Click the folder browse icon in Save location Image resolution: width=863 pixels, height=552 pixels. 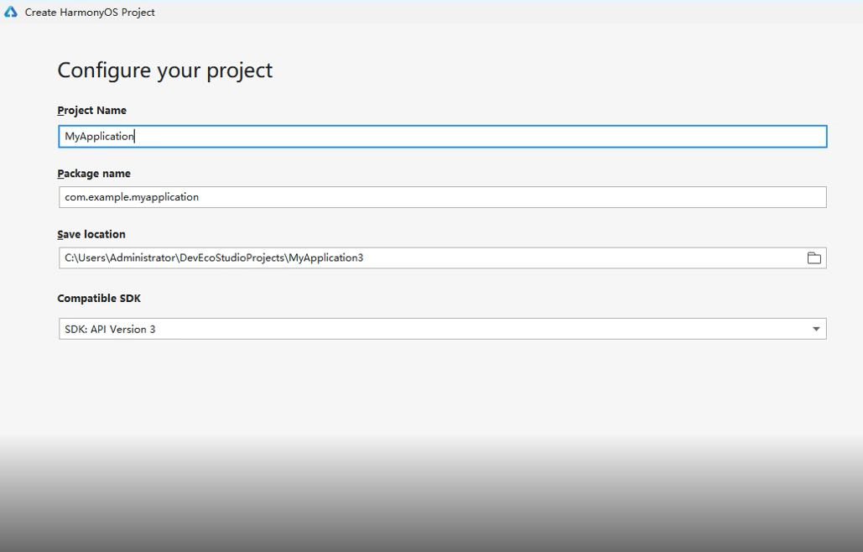pos(814,258)
